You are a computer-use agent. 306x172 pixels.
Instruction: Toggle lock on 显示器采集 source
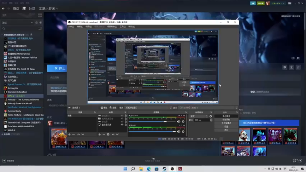pos(126,125)
